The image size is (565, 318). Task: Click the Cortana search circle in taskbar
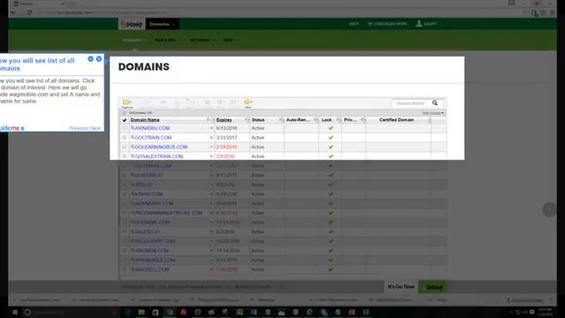click(x=27, y=312)
